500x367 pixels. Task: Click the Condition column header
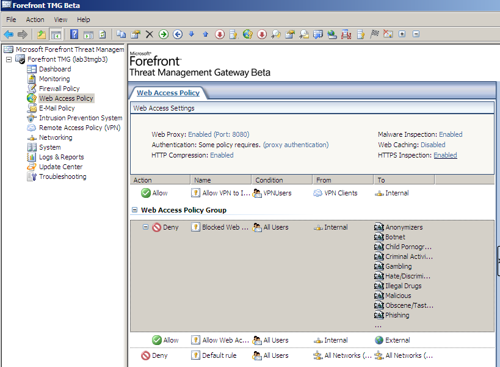click(x=282, y=180)
